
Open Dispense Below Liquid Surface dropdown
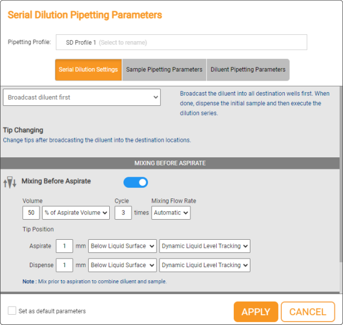coord(123,265)
